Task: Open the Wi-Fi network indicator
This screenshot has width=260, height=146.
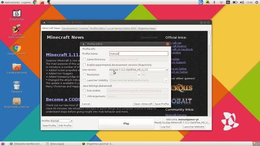Action: pyautogui.click(x=221, y=2)
